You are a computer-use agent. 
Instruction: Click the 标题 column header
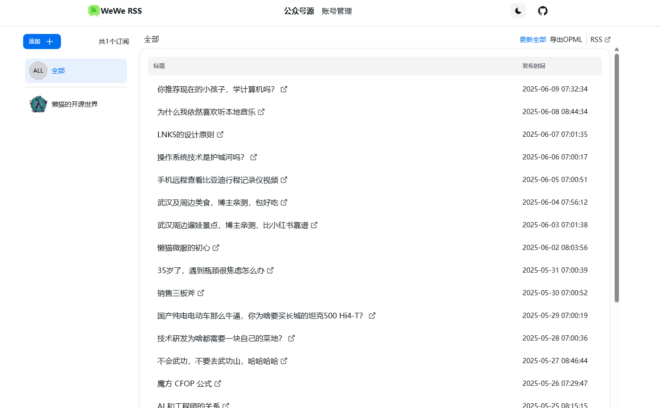tap(159, 66)
